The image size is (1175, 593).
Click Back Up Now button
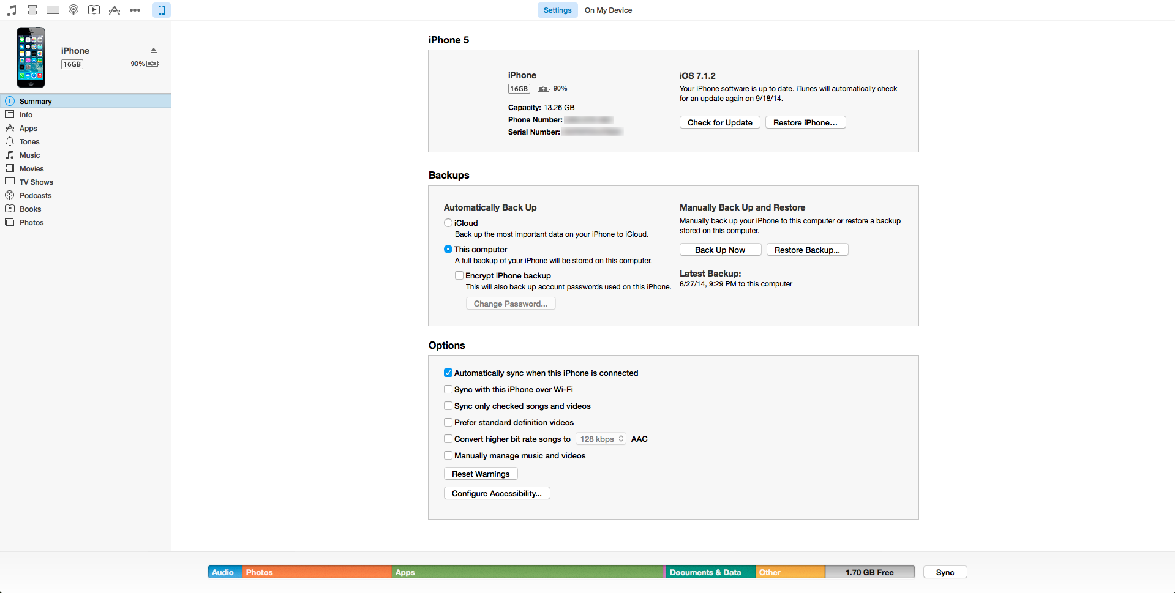[x=720, y=250]
